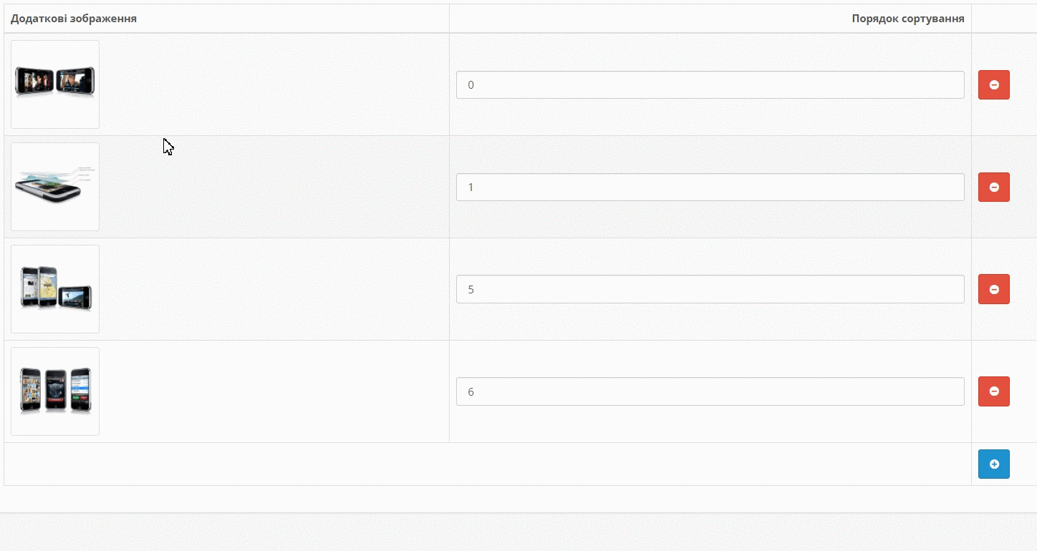Add a new image row with blue plus button
Screen dimensions: 1037x551
pyautogui.click(x=993, y=464)
